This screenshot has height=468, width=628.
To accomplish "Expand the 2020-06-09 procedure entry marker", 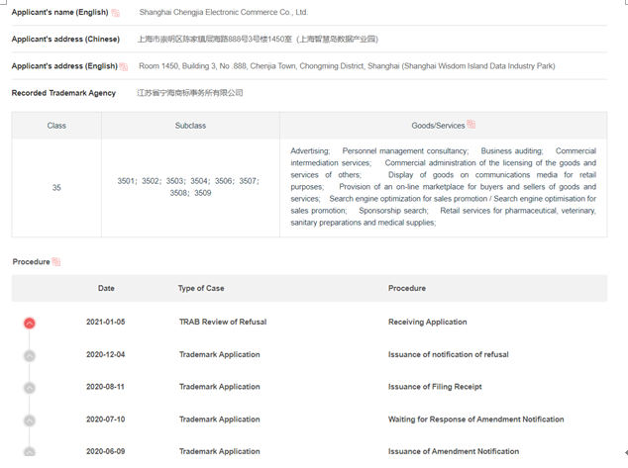I will pyautogui.click(x=30, y=452).
